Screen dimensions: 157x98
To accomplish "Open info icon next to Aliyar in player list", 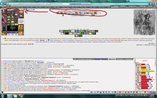I will click(148, 64).
